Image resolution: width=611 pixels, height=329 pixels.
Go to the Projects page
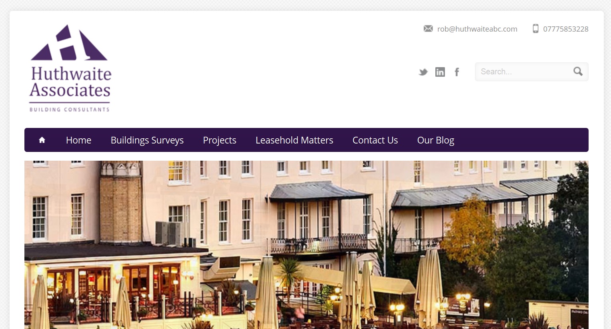[x=220, y=140]
